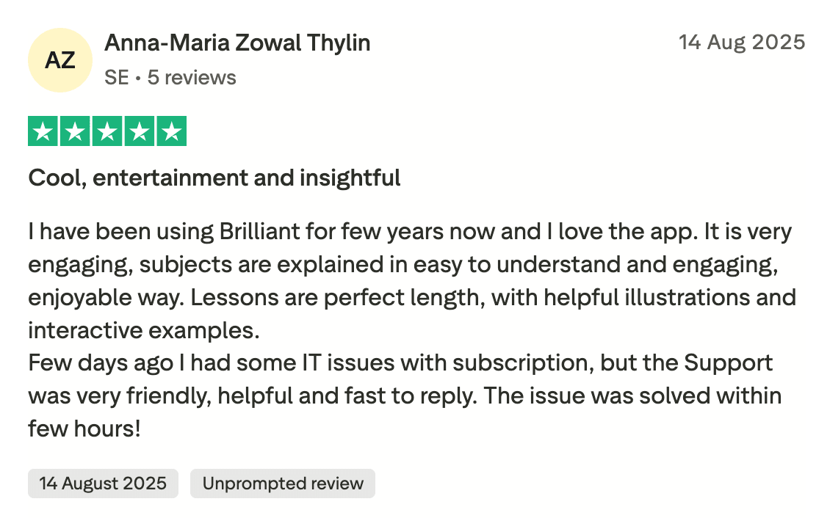Click the "interactive examples." line of text
The width and height of the screenshot is (830, 518).
(144, 330)
